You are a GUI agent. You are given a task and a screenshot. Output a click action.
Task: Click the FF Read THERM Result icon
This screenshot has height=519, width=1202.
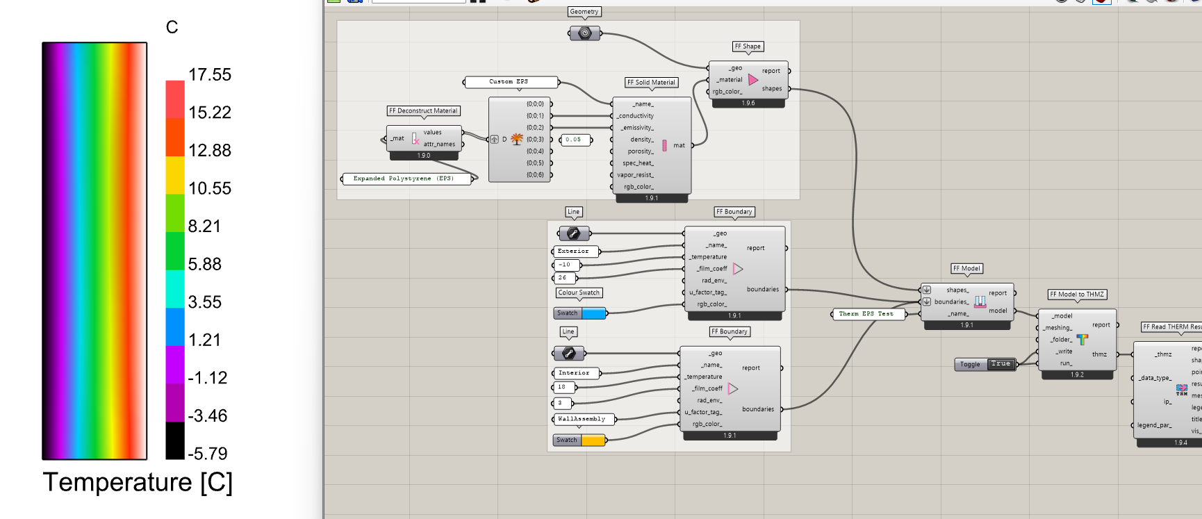1181,390
